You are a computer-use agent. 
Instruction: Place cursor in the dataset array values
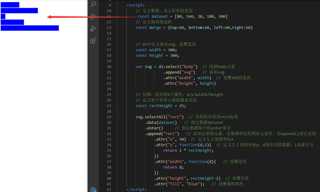(x=201, y=16)
